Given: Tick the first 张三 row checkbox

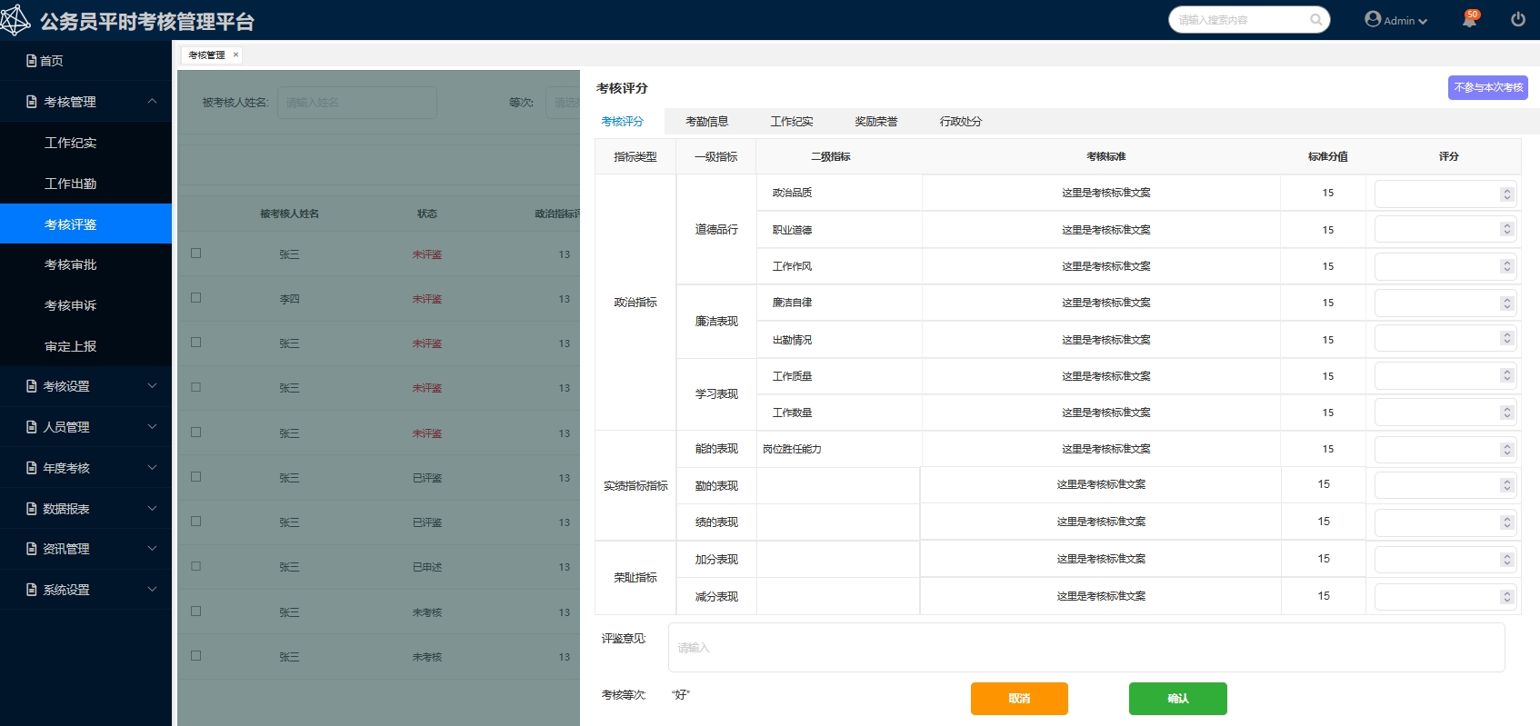Looking at the screenshot, I should 195,254.
